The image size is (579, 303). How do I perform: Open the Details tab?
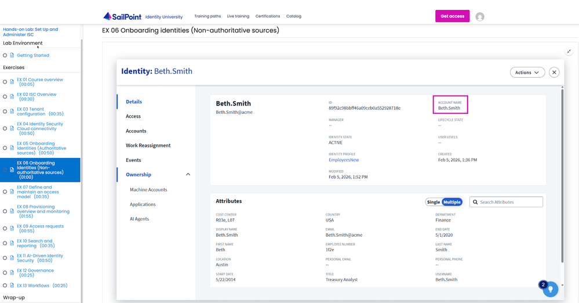pos(134,102)
